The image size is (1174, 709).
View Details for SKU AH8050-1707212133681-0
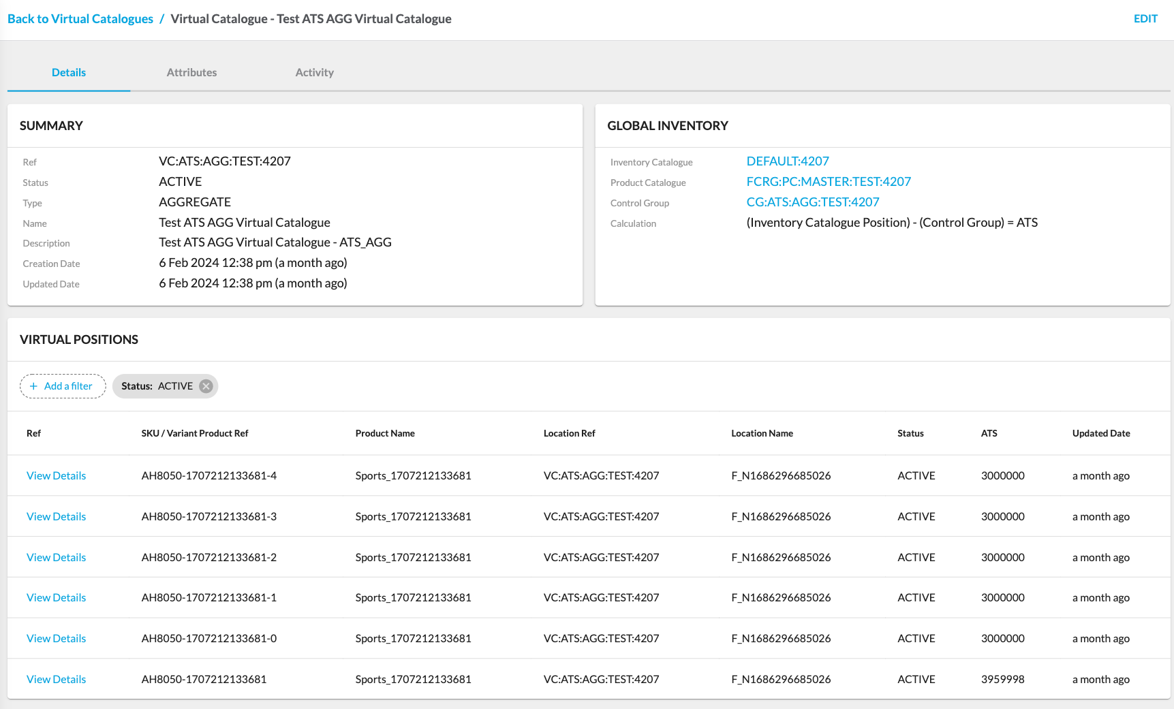click(x=56, y=638)
